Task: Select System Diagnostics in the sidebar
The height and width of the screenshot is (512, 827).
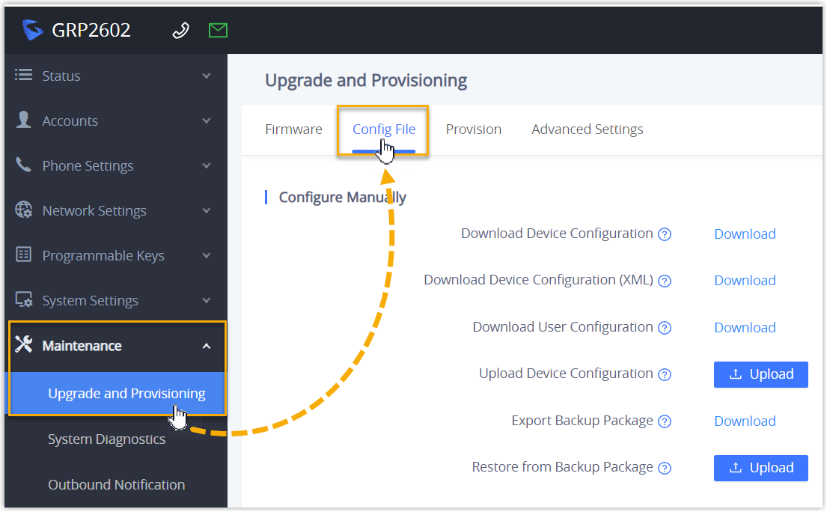Action: (x=106, y=439)
